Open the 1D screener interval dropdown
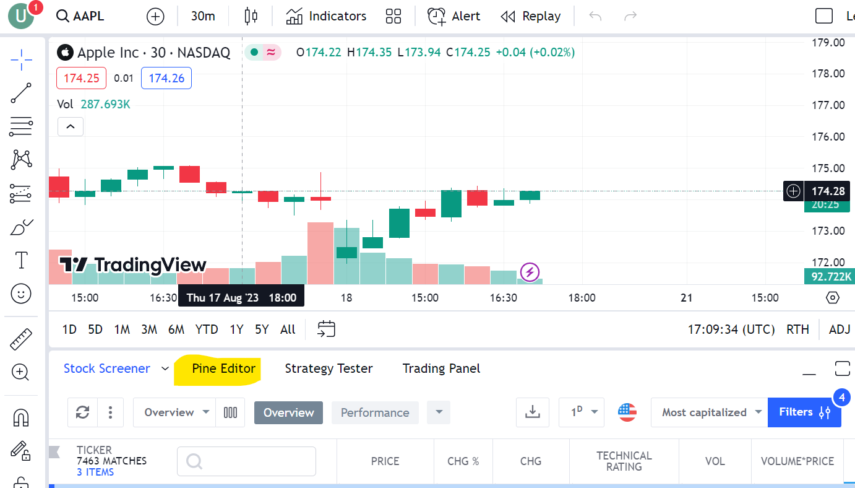 [x=582, y=412]
